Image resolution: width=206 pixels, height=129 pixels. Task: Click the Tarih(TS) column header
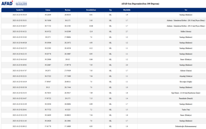(19, 10)
